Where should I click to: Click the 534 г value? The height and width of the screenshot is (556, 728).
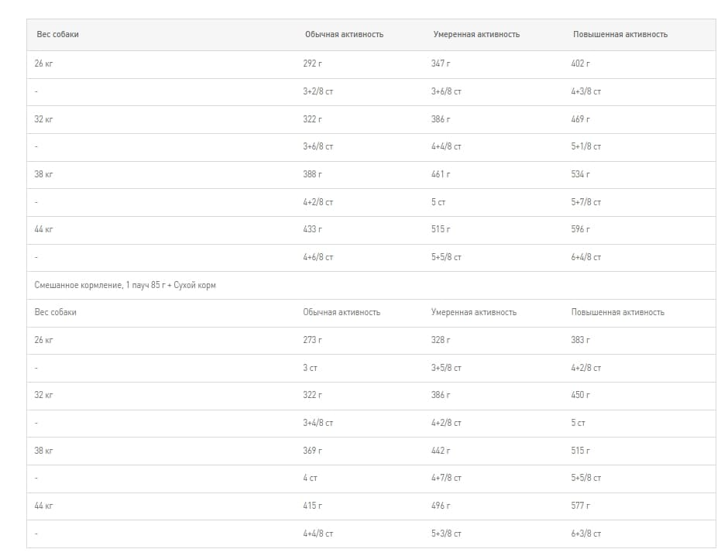580,174
